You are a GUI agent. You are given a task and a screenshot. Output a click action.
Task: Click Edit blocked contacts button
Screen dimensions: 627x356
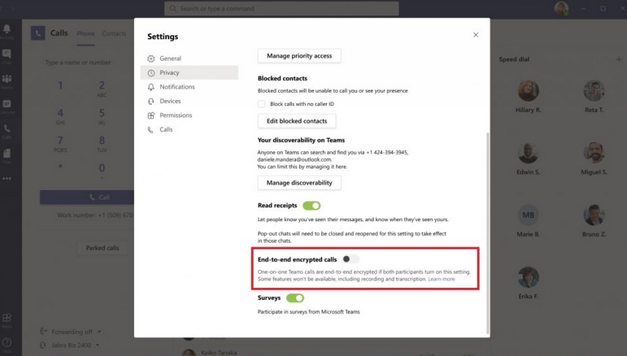(x=297, y=121)
